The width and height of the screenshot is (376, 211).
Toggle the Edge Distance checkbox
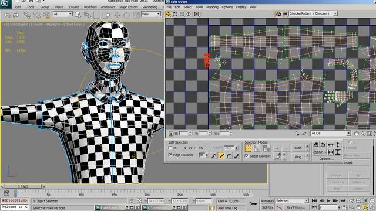pyautogui.click(x=170, y=155)
